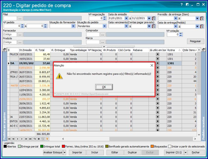
Task: Go to first record navigator icon
Action: click(9, 139)
